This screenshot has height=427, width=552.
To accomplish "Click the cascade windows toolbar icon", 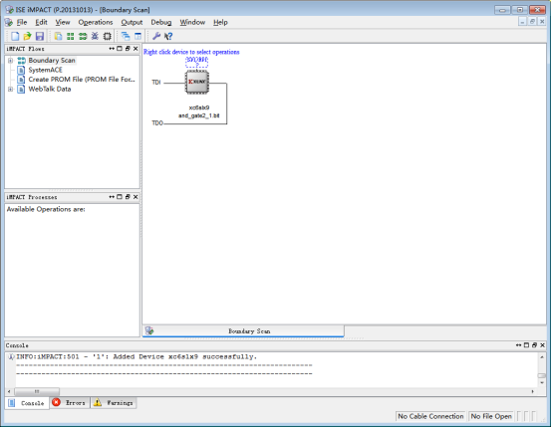I will tap(126, 36).
